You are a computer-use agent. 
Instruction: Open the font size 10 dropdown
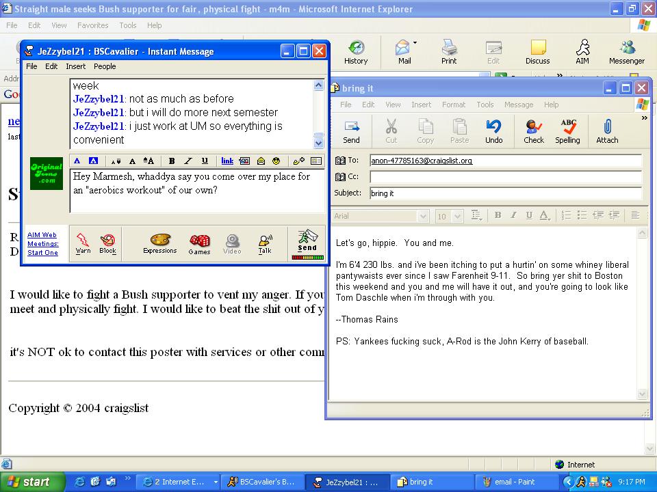(x=458, y=217)
